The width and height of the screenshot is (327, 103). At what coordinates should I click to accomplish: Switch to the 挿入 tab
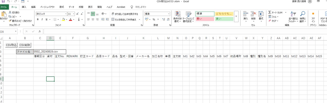pyautogui.click(x=24, y=7)
